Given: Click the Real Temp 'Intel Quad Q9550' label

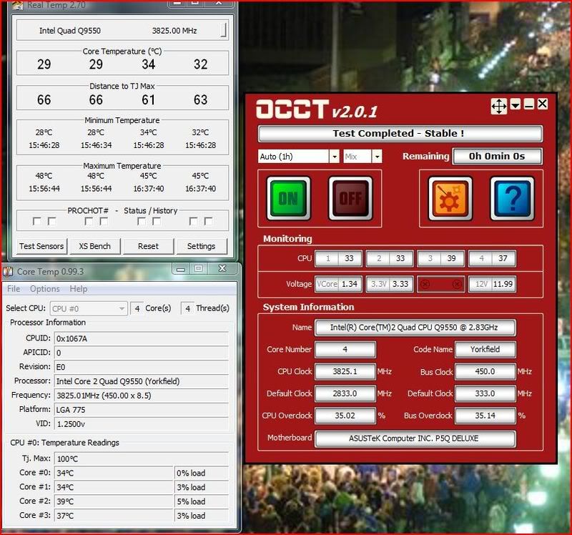Looking at the screenshot, I should tap(70, 31).
